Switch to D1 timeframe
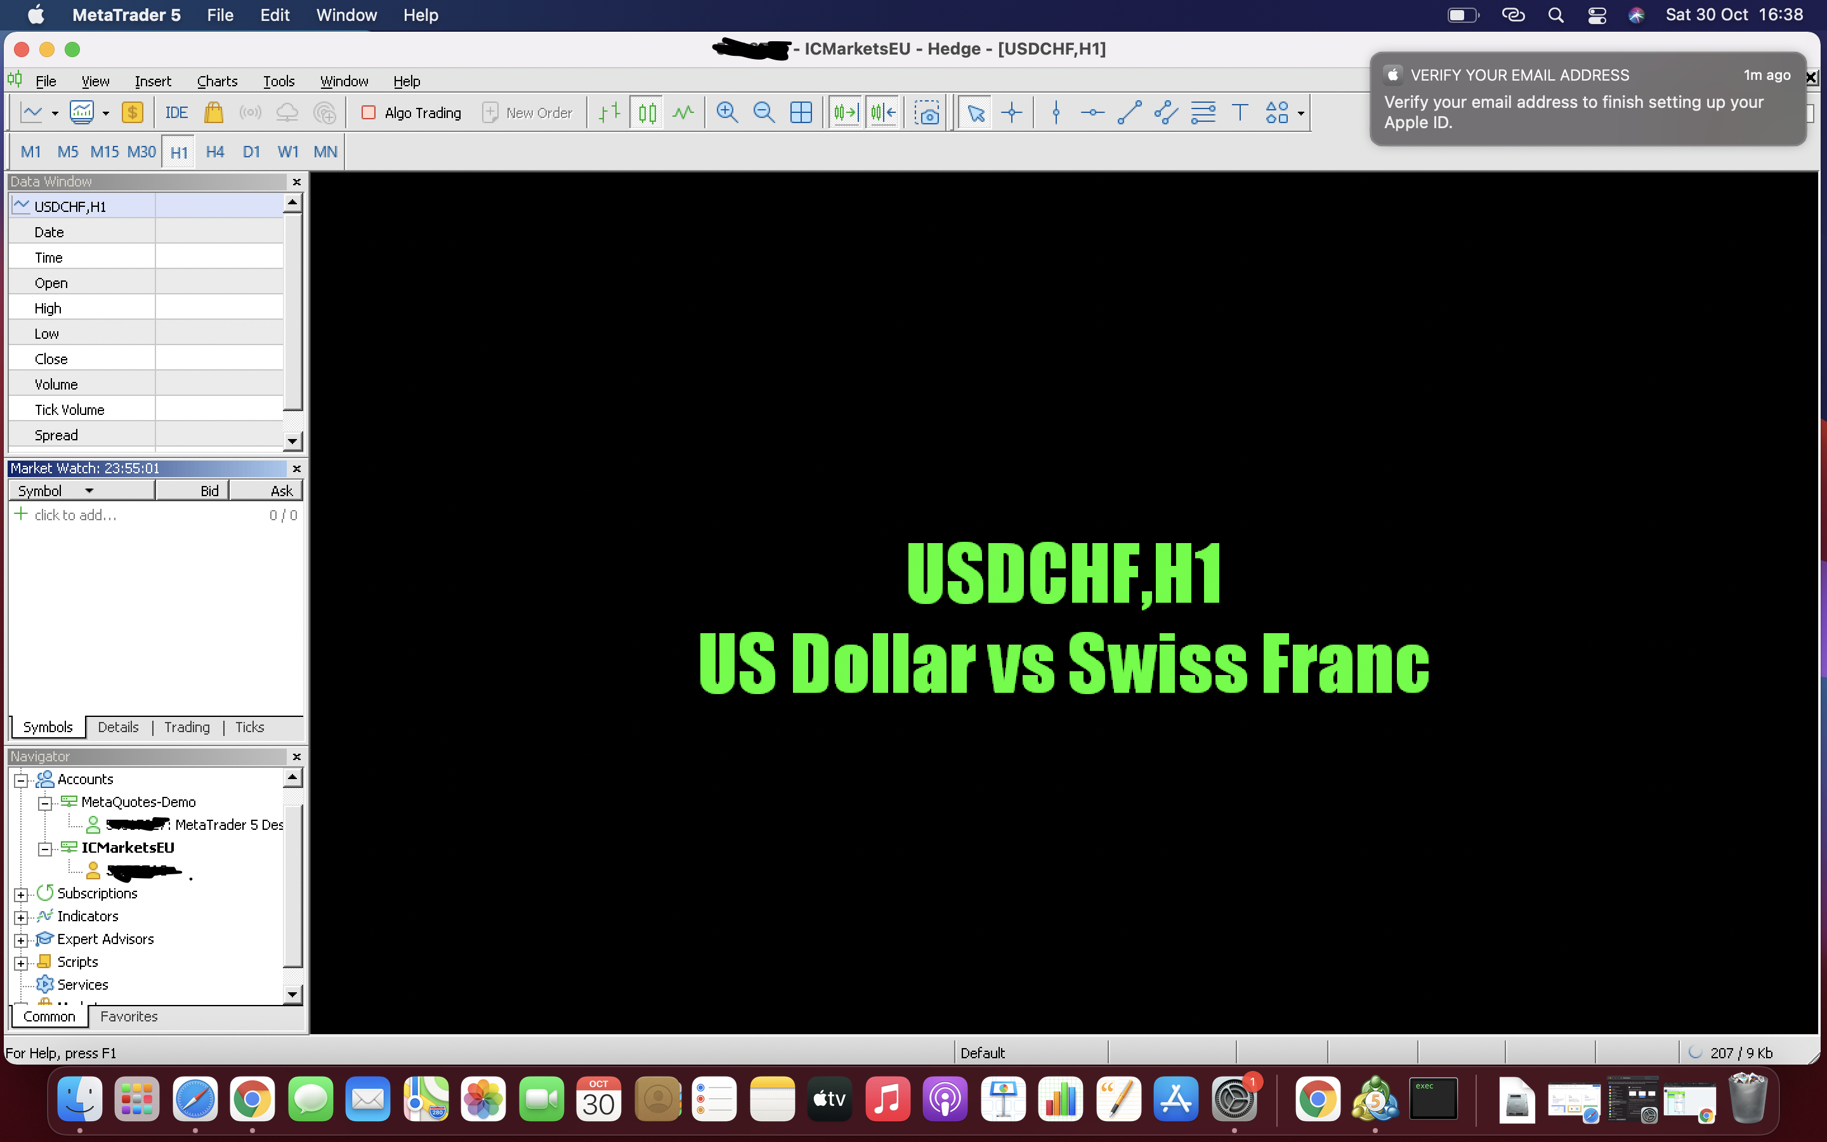 tap(251, 152)
